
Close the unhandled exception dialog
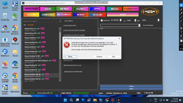coord(119,38)
